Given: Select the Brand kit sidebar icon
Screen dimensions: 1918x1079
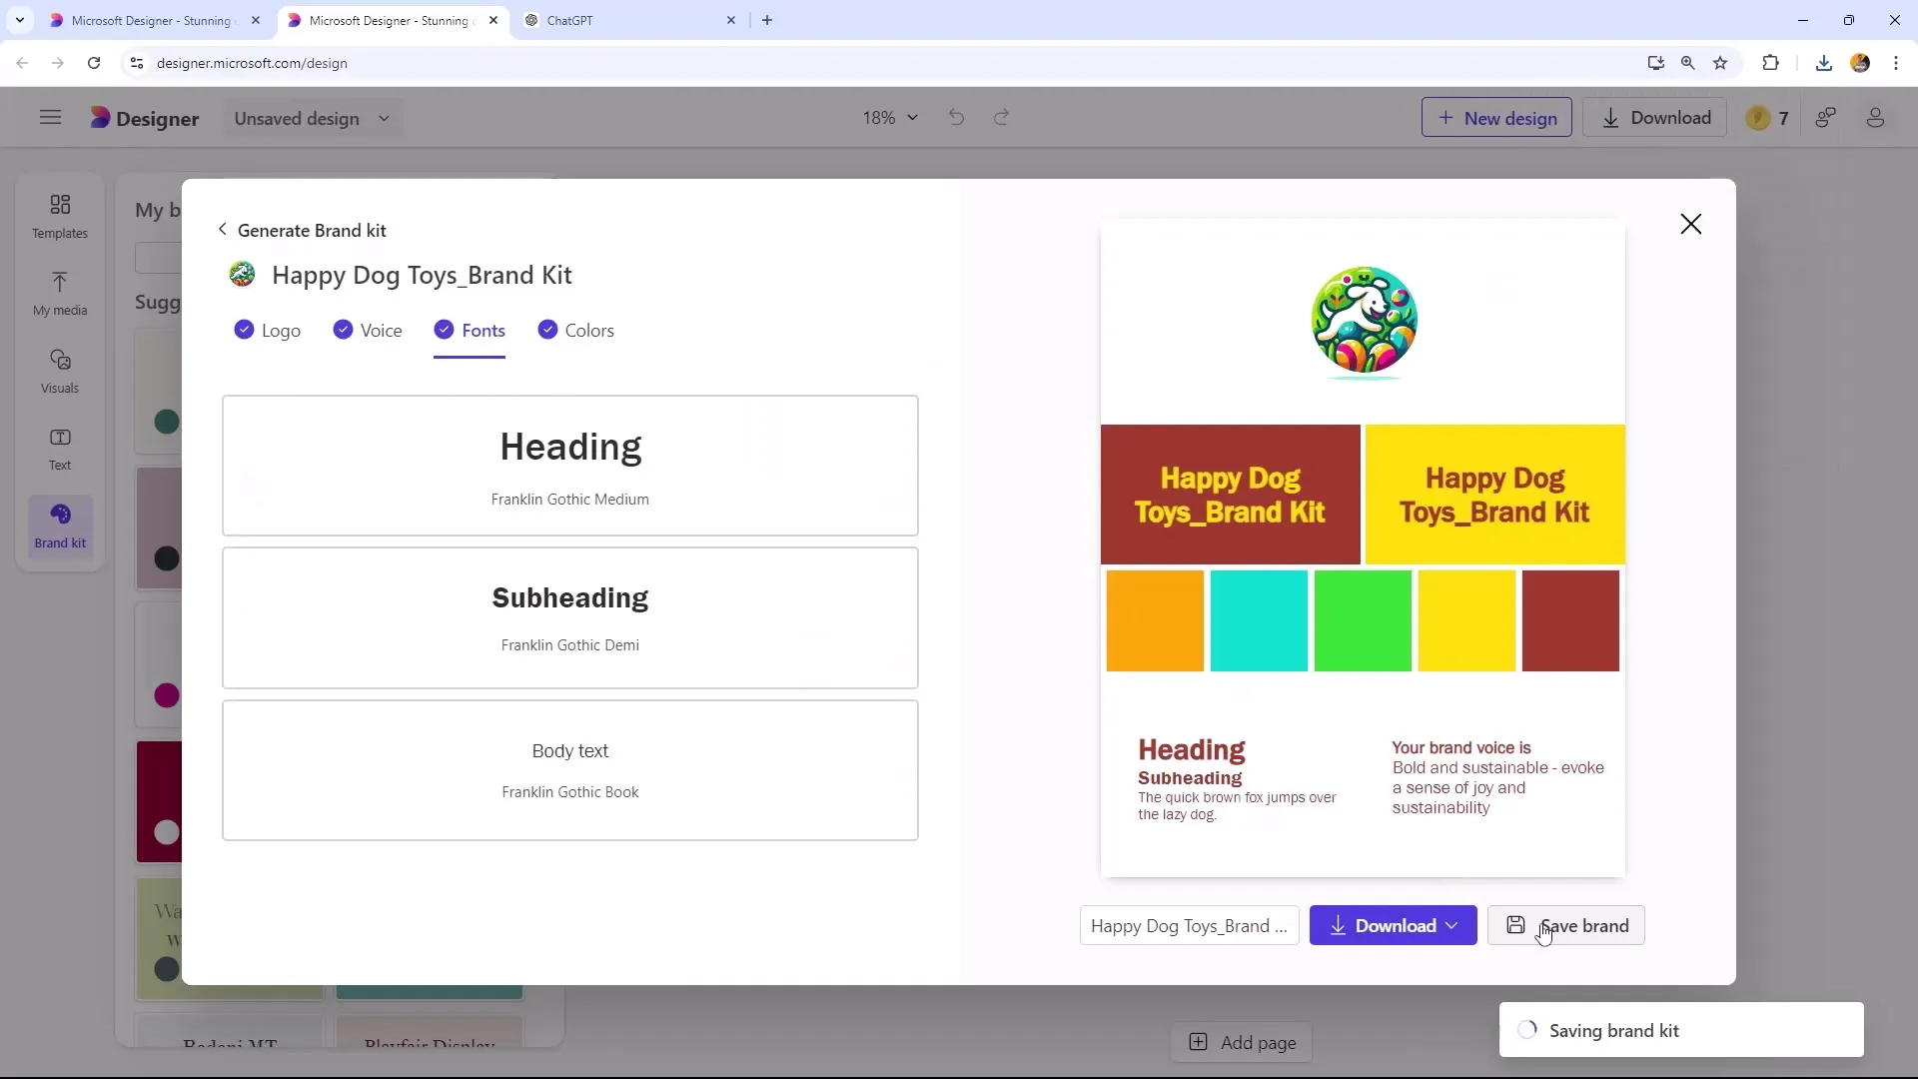Looking at the screenshot, I should coord(60,526).
